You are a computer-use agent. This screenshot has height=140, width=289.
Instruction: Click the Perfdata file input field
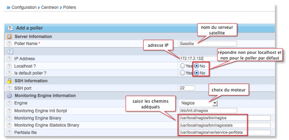(x=225, y=133)
